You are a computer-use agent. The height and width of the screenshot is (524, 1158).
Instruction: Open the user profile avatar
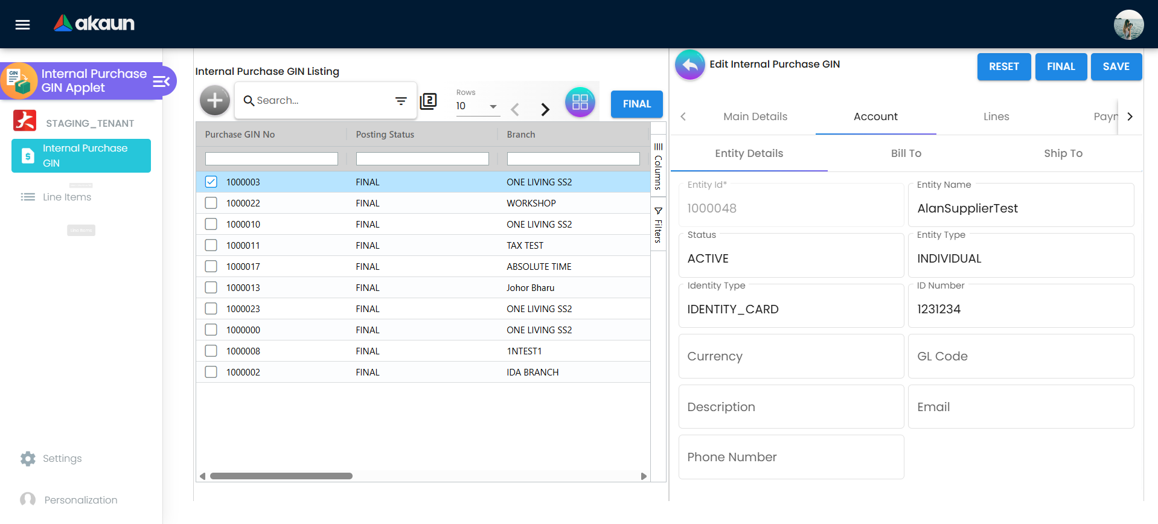point(1128,25)
